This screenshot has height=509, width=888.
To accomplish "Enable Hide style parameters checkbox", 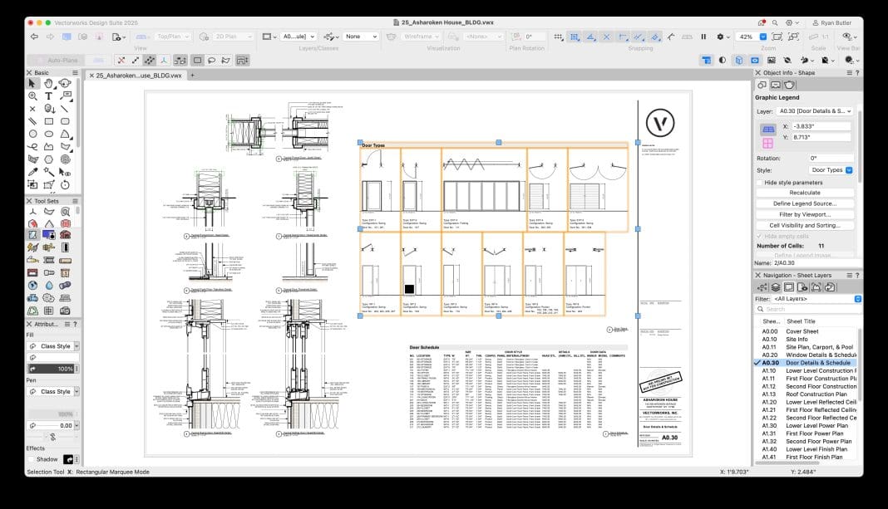I will pyautogui.click(x=759, y=182).
